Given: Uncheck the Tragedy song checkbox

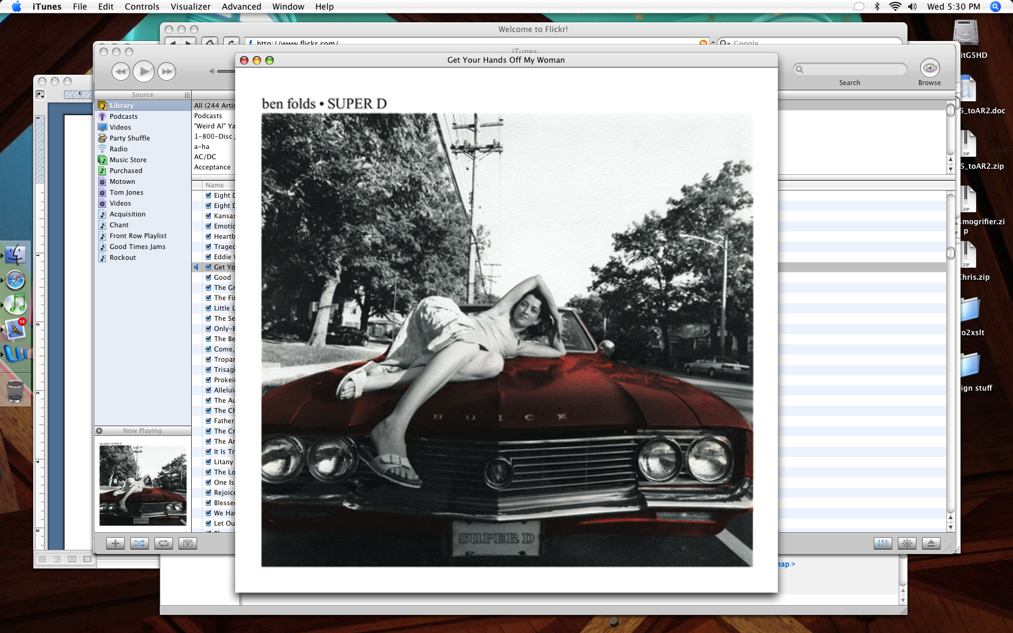Looking at the screenshot, I should pyautogui.click(x=209, y=247).
